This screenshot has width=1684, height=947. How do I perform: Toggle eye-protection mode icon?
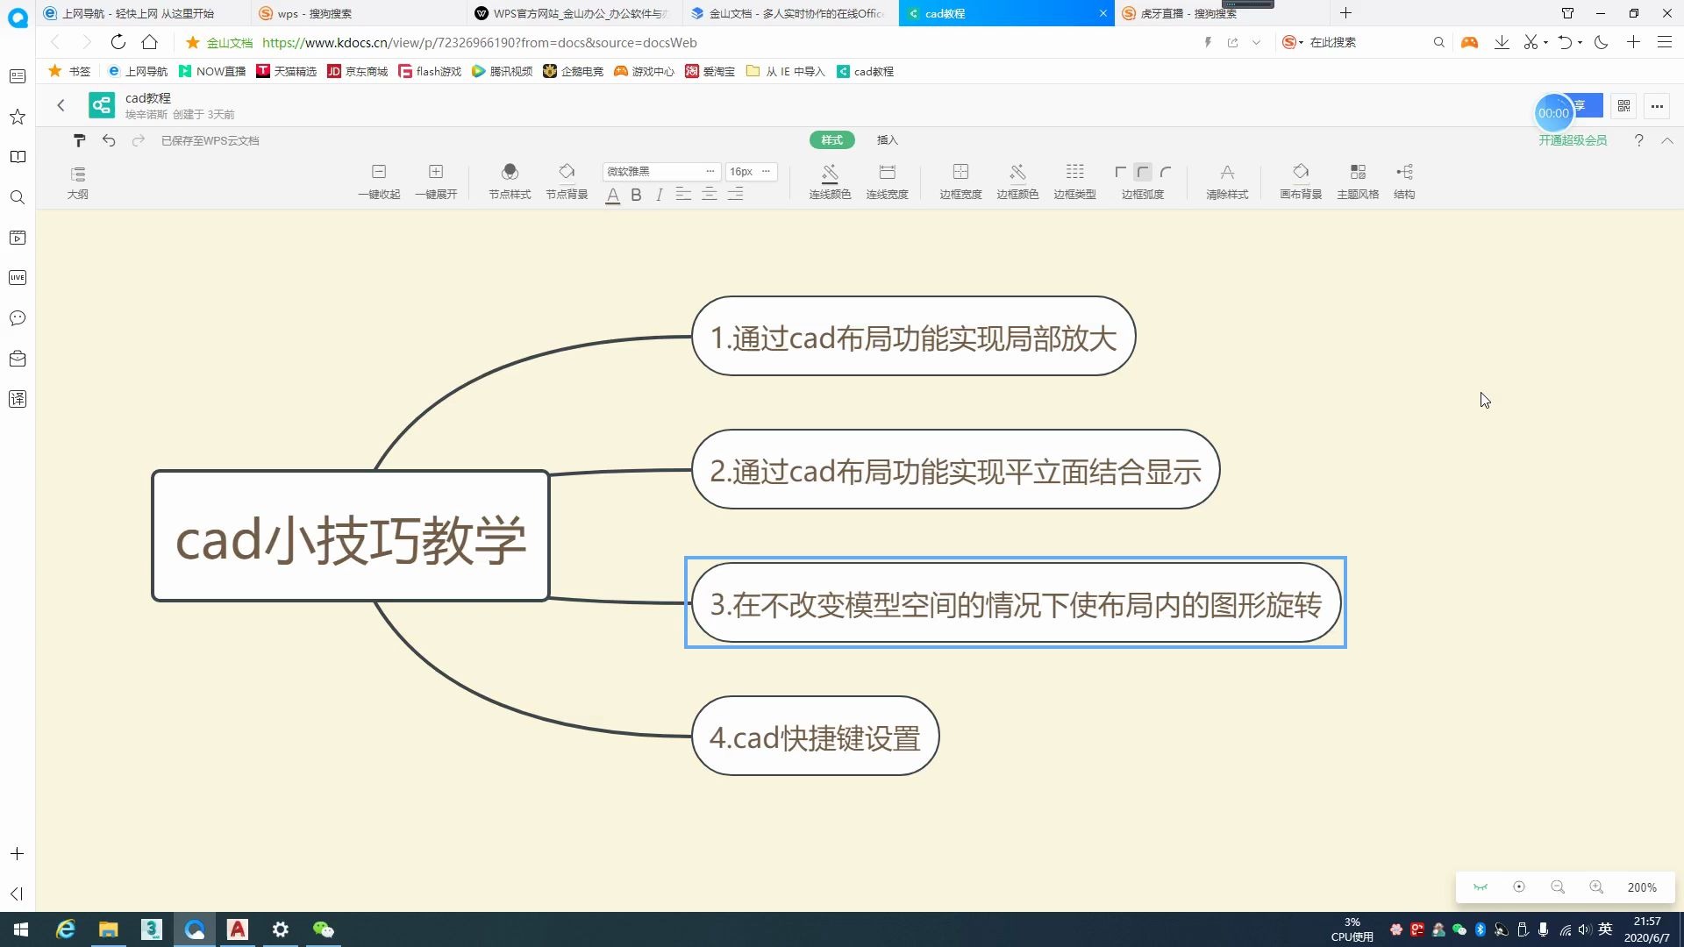click(x=1481, y=887)
